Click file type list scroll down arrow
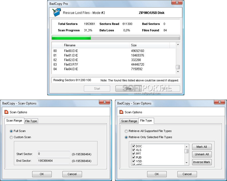The width and height of the screenshot is (227, 181). [x=187, y=163]
